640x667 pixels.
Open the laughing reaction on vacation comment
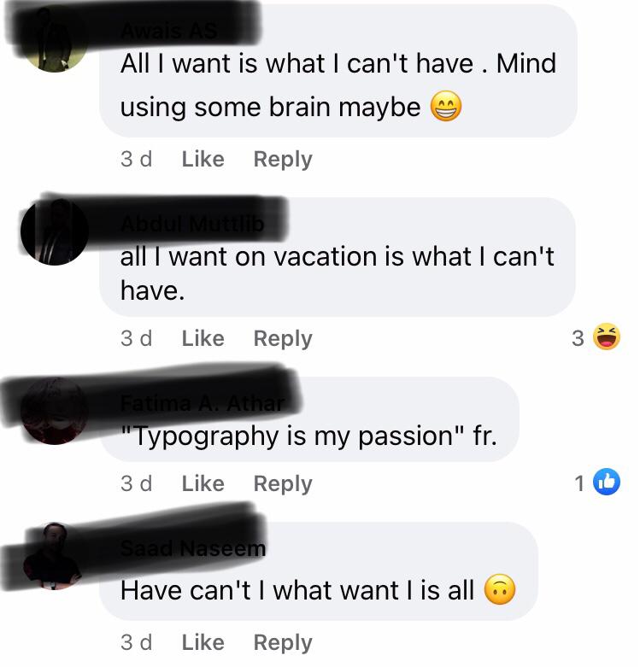(607, 336)
